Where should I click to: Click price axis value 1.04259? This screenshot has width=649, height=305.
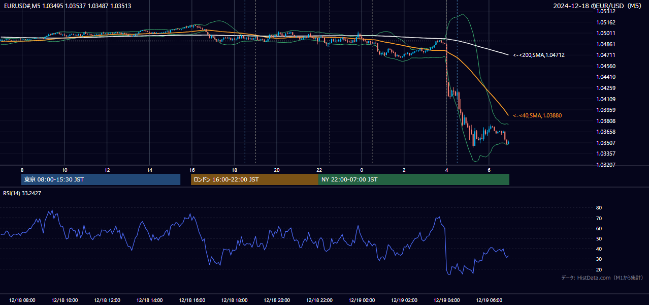coord(606,88)
